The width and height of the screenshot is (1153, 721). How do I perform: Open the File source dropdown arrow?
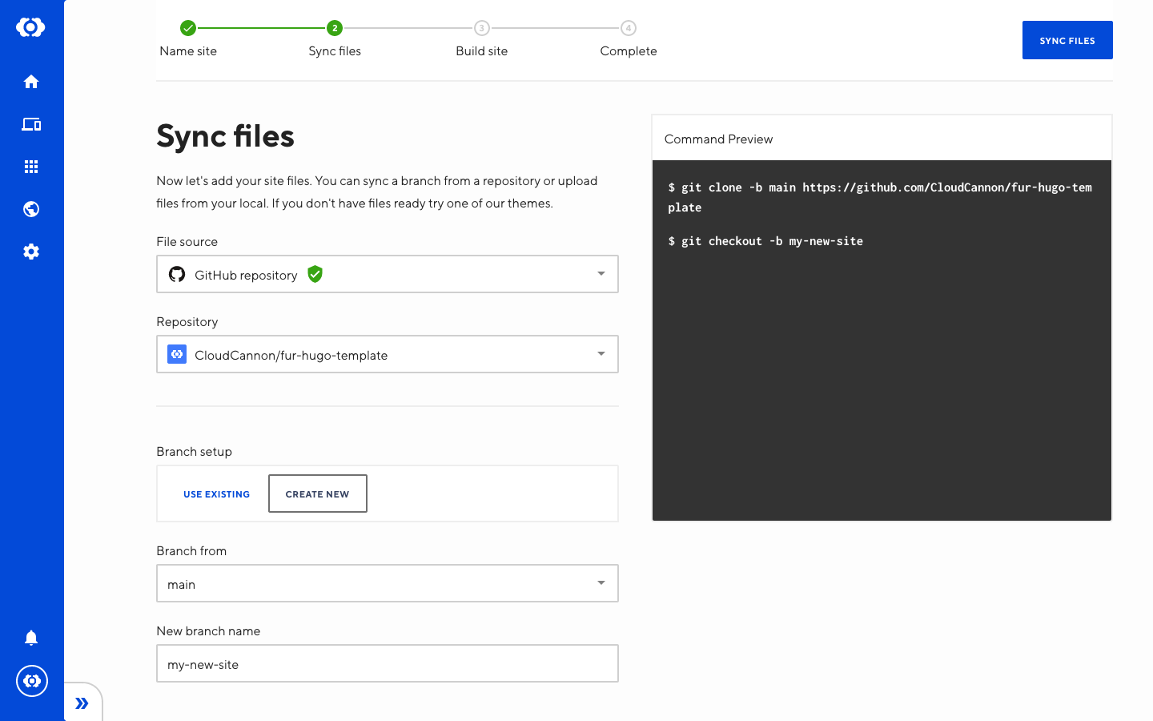coord(601,274)
